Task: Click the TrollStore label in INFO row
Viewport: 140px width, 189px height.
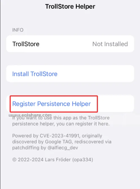Action: click(26, 44)
